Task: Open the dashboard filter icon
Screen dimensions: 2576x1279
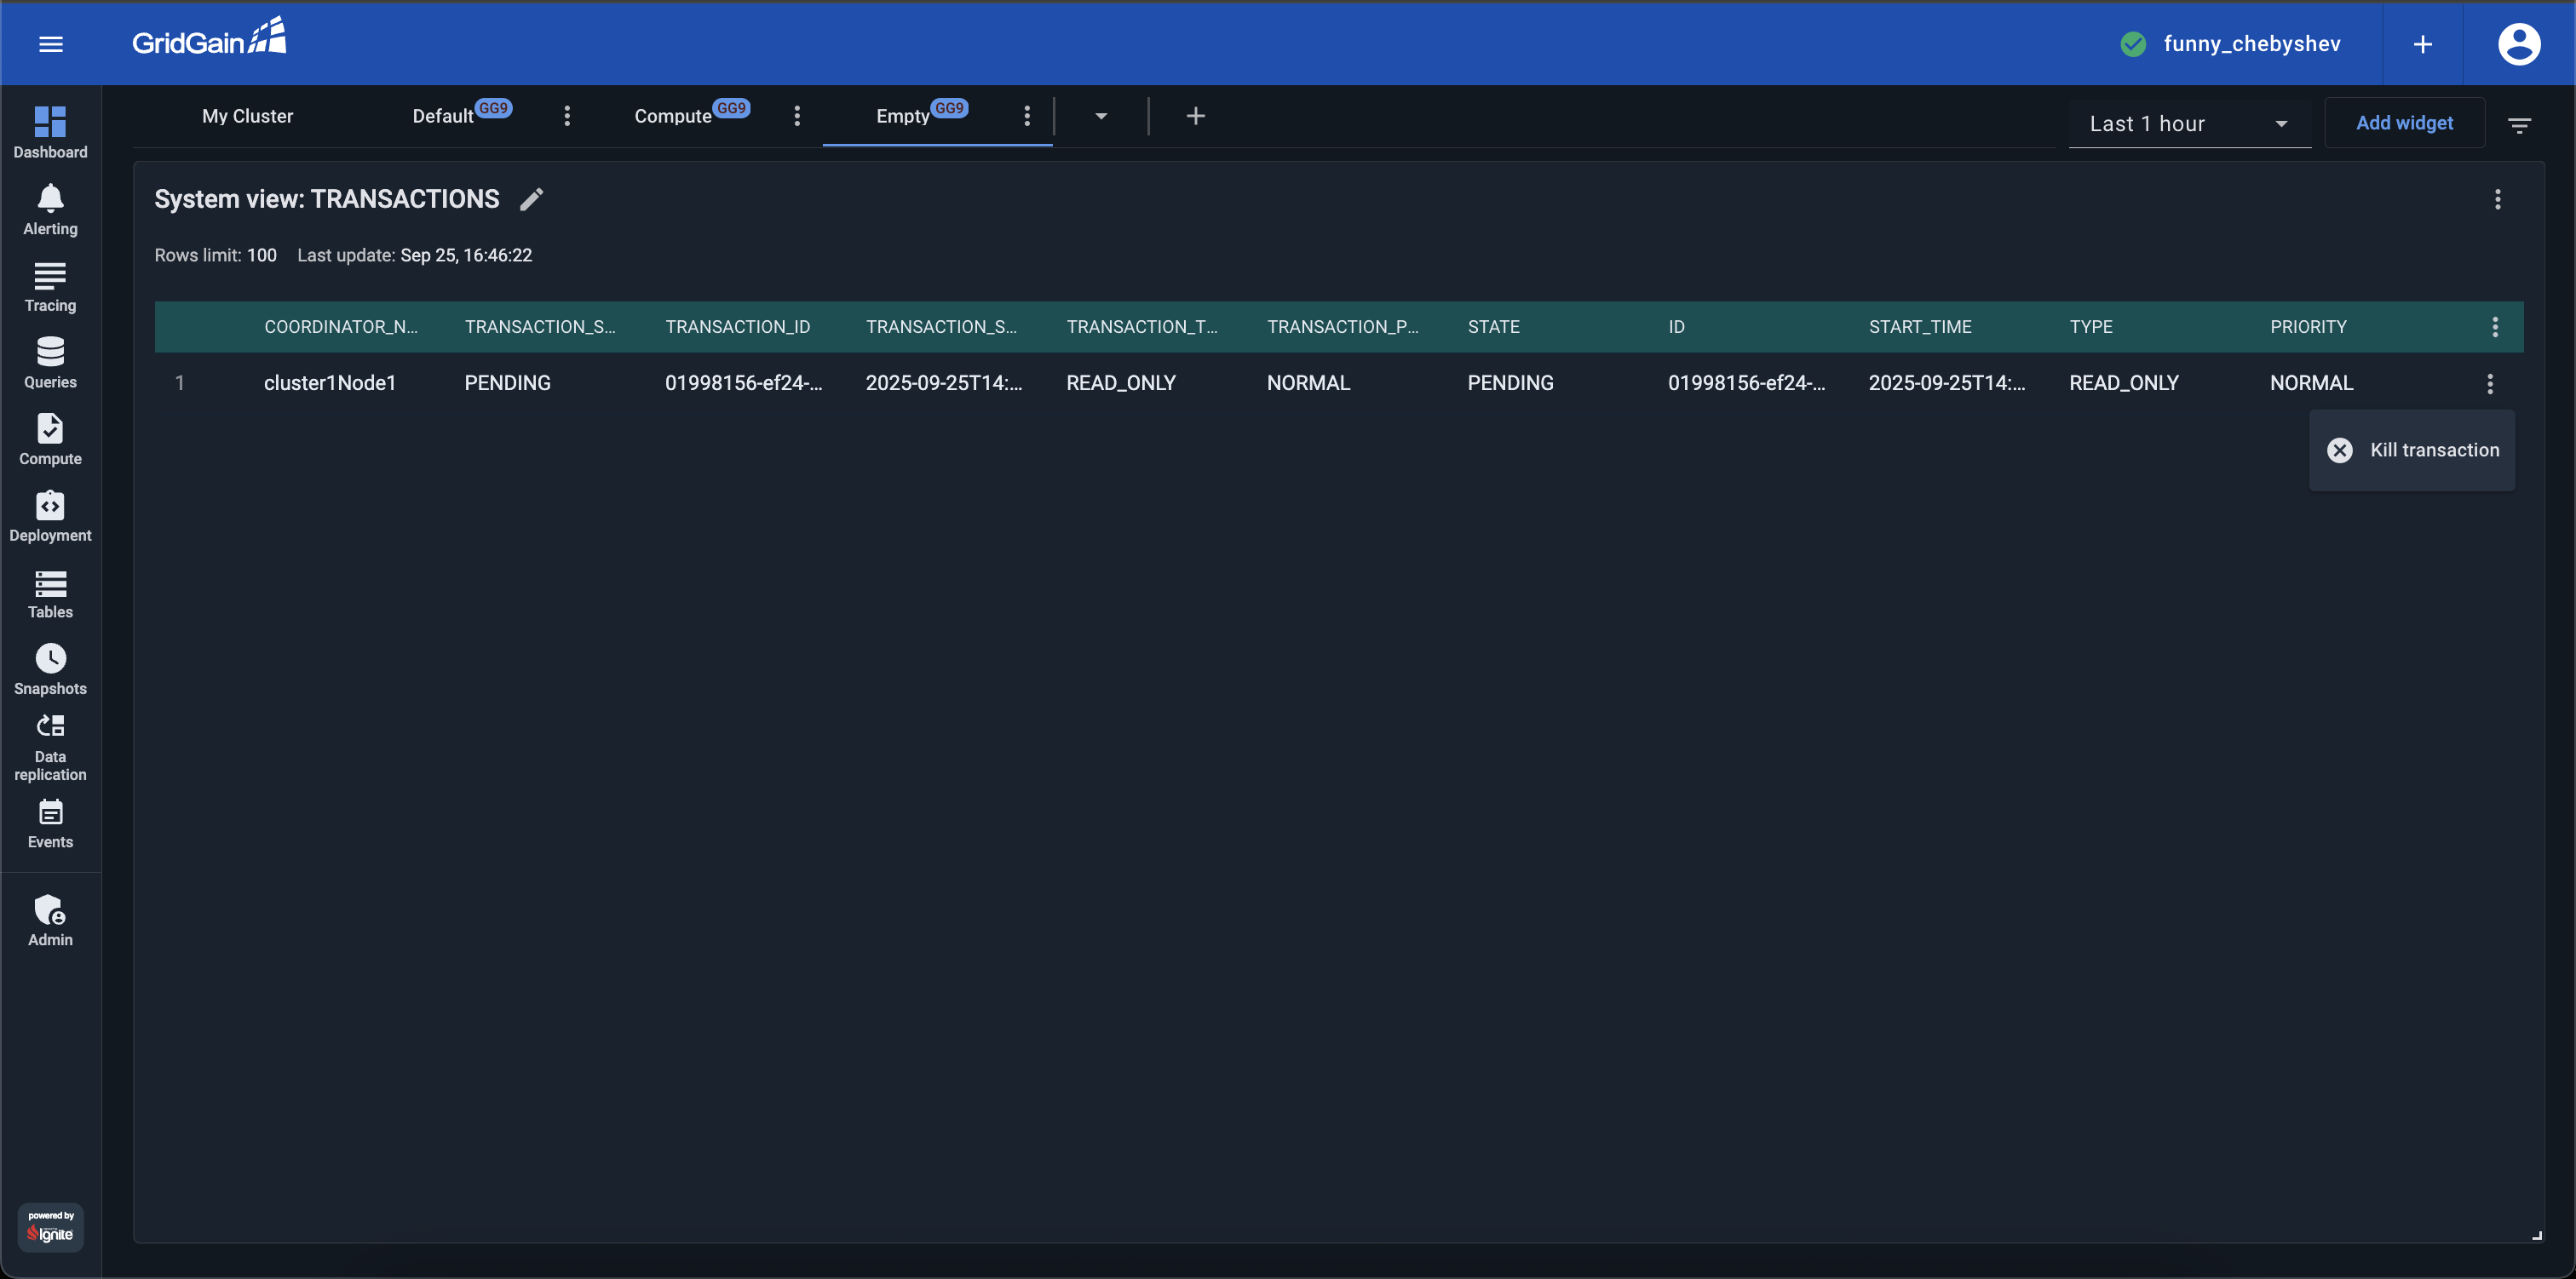Action: (x=2519, y=124)
